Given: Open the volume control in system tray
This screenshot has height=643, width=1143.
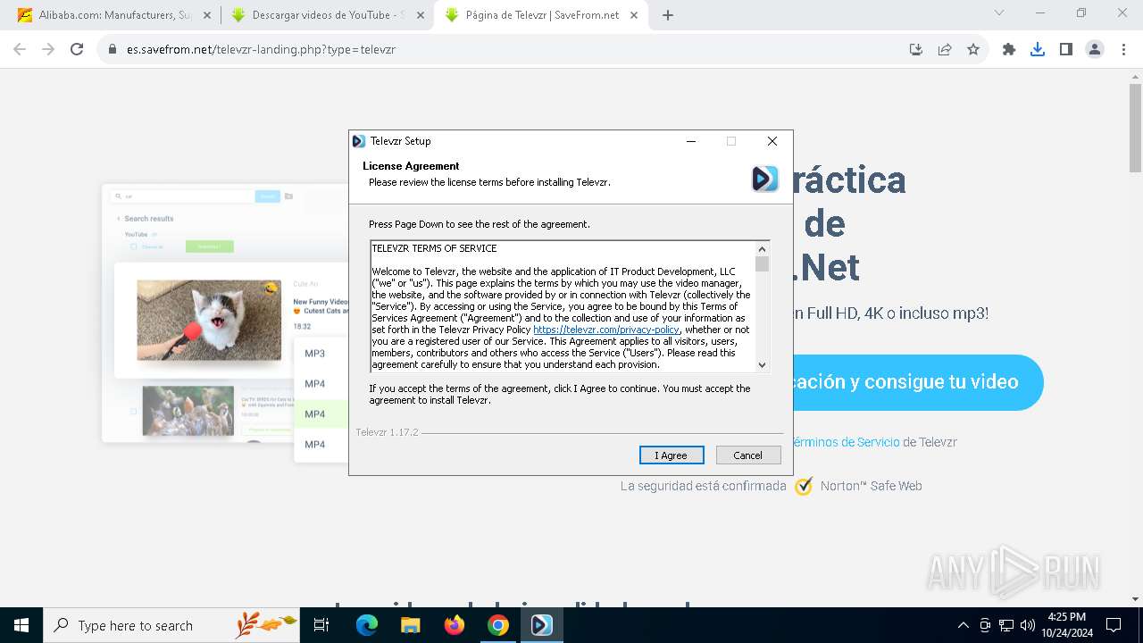Looking at the screenshot, I should click(1028, 625).
